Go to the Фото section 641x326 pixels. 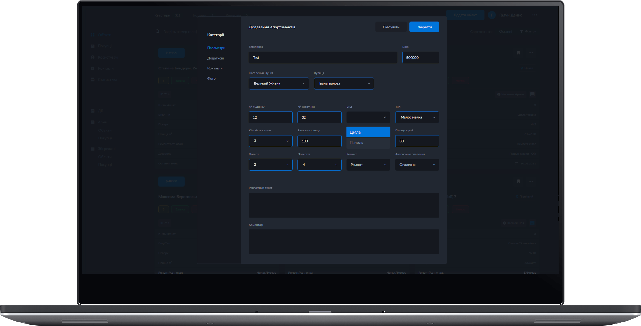pos(211,78)
